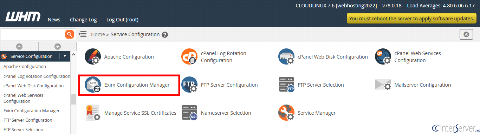
Task: Open the Mailserver Configuration text link
Action: 423,85
